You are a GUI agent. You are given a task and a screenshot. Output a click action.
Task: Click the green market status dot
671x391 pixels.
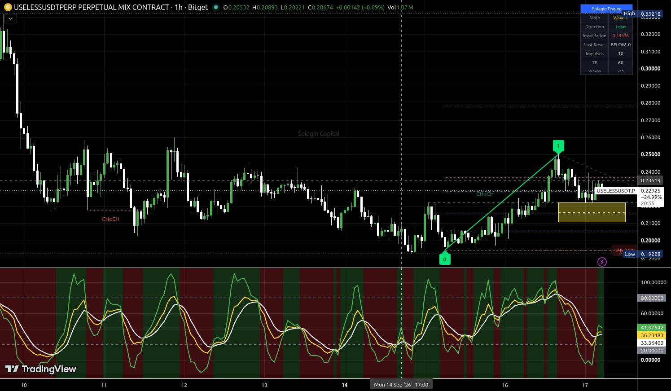click(x=216, y=7)
